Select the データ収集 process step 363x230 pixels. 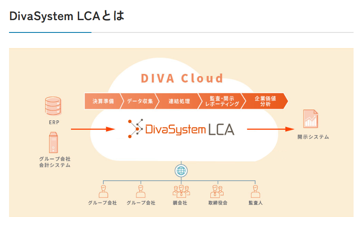coord(140,101)
